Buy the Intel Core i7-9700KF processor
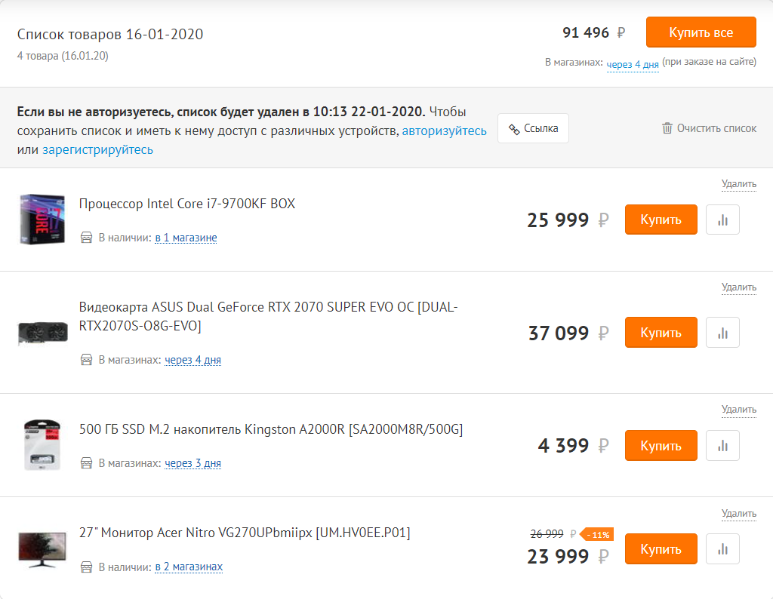 click(x=661, y=220)
